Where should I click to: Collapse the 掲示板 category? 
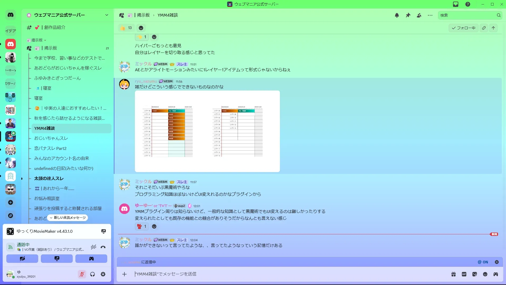pos(37,40)
